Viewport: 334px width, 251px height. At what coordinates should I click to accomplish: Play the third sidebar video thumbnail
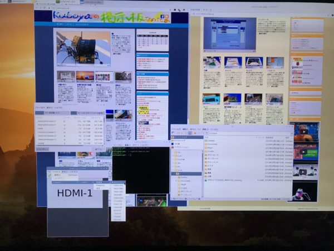(303, 171)
